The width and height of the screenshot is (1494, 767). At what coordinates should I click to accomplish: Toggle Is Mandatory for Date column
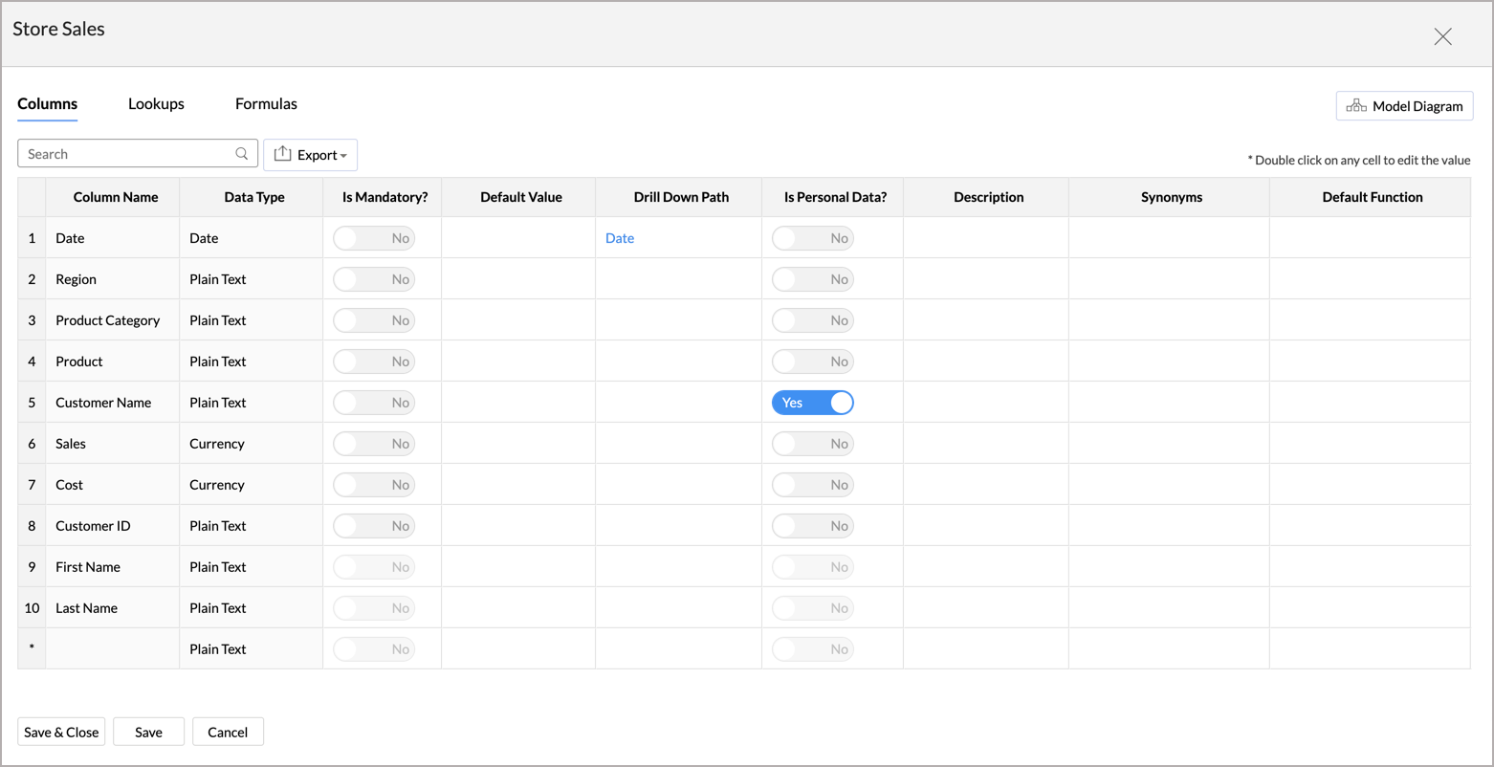tap(373, 238)
